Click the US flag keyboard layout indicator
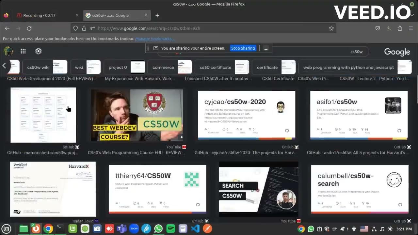Viewport: 418px width, 235px height. point(364,229)
